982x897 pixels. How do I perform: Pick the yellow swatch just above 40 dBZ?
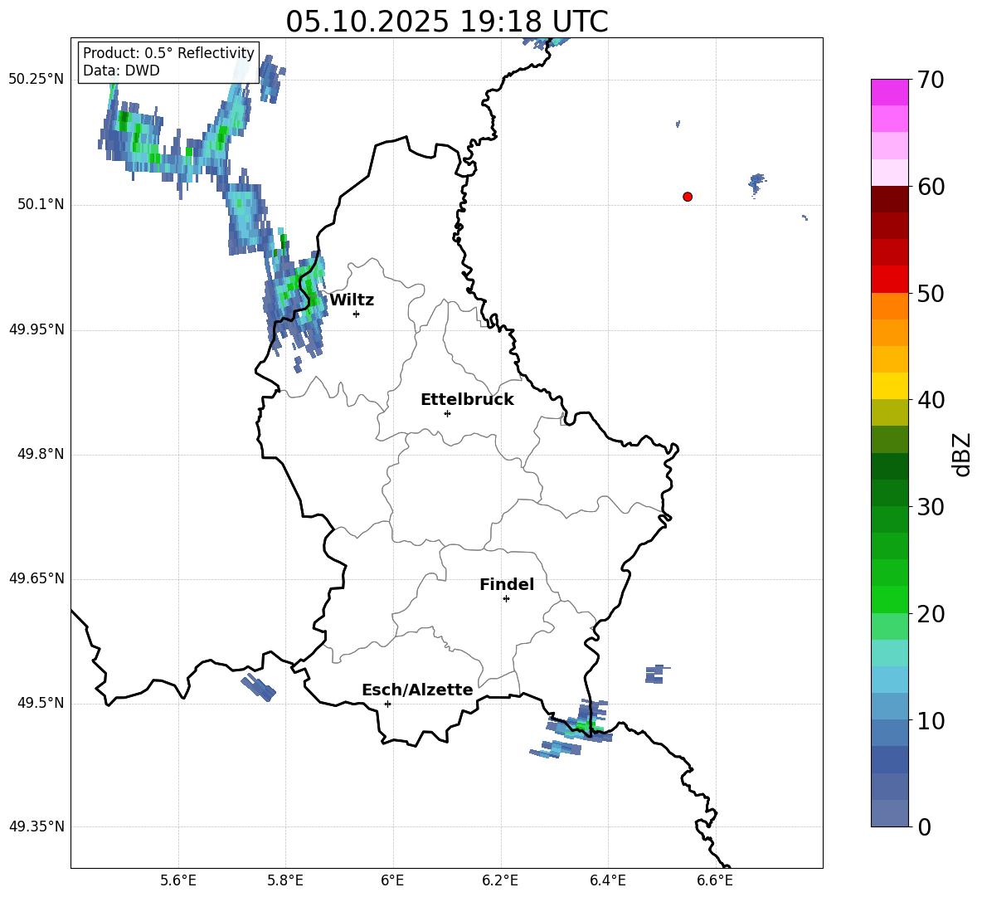click(890, 386)
